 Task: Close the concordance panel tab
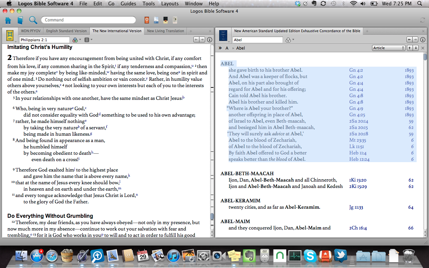click(423, 31)
